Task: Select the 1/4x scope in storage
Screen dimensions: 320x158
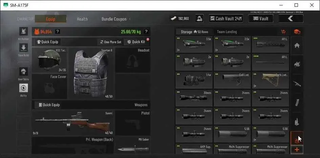Action: point(194,80)
